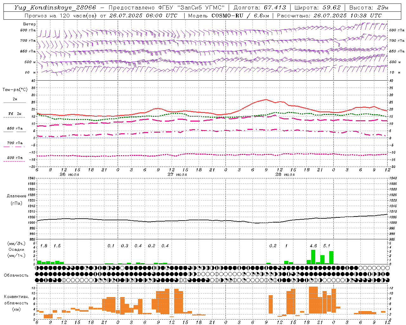Click the tallest green precipitation bar
Viewport: 406px width, 325px height.
(313, 257)
